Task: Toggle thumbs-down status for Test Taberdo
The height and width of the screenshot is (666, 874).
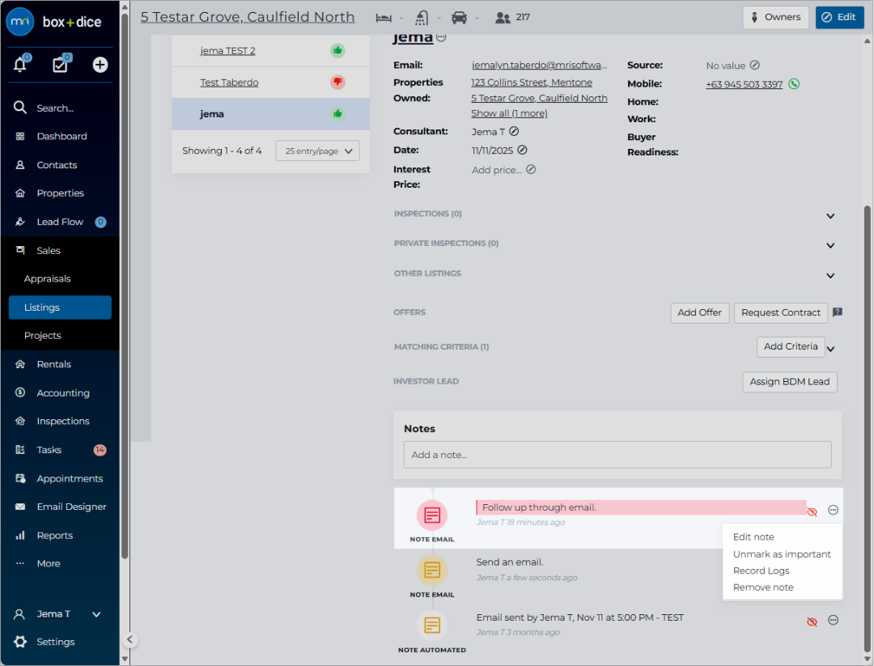Action: pos(337,83)
